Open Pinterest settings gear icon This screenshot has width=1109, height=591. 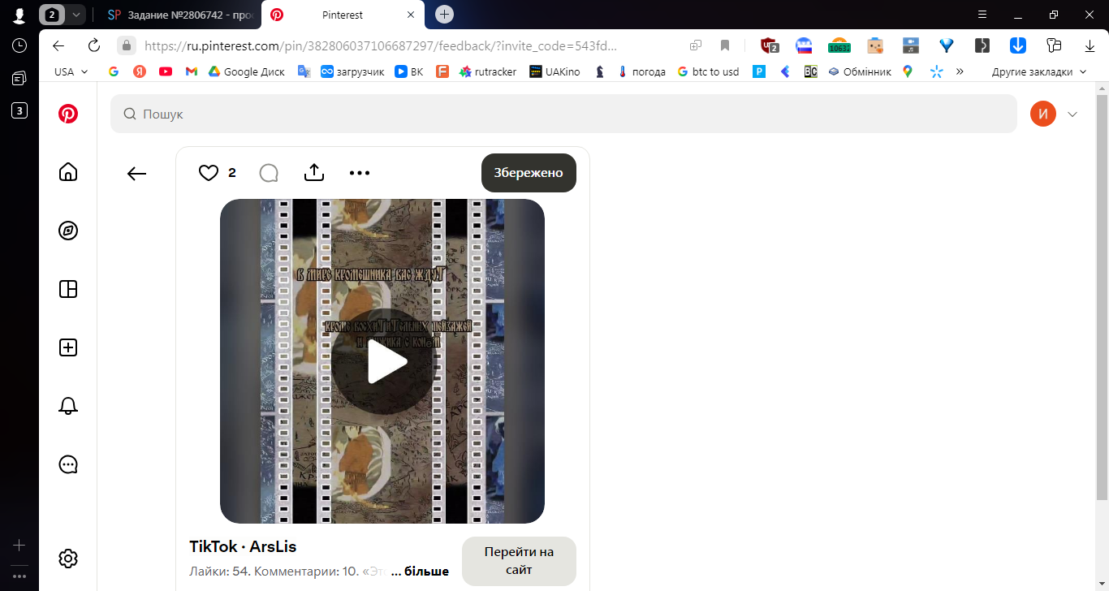tap(68, 559)
